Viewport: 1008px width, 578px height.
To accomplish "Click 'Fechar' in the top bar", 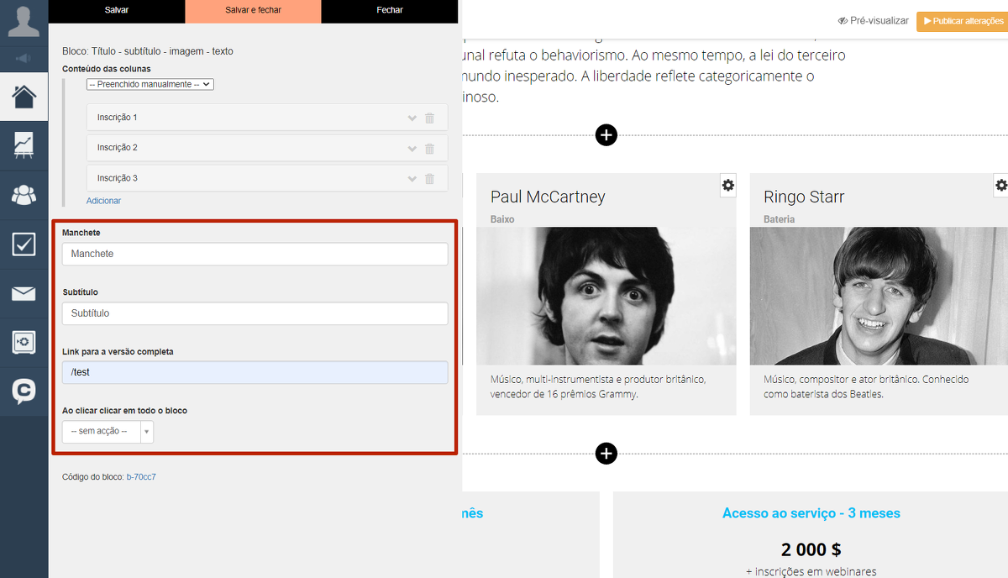I will pos(389,11).
